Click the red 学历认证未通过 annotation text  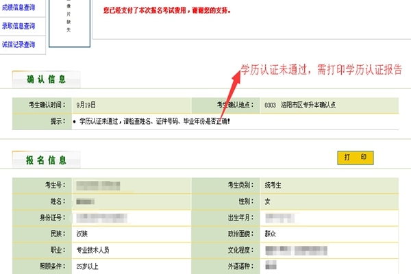pos(321,71)
